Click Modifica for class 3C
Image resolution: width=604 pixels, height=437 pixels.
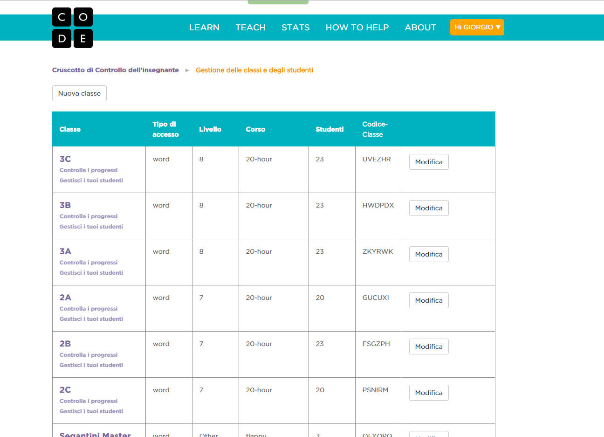point(429,162)
